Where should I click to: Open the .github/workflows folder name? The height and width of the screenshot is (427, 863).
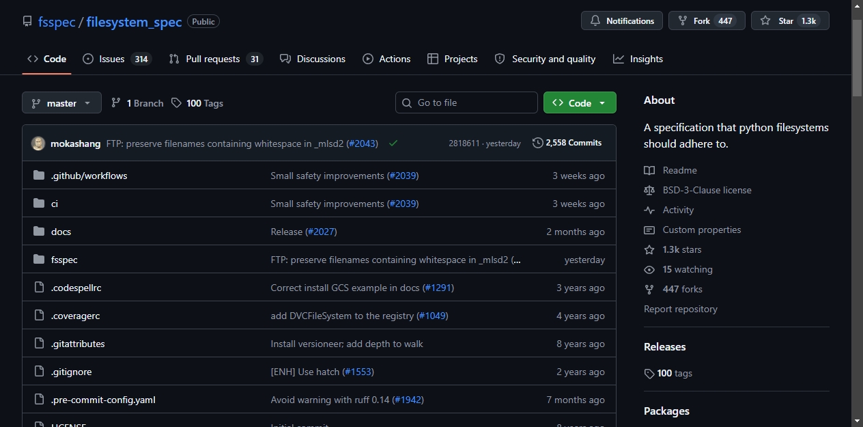point(89,176)
